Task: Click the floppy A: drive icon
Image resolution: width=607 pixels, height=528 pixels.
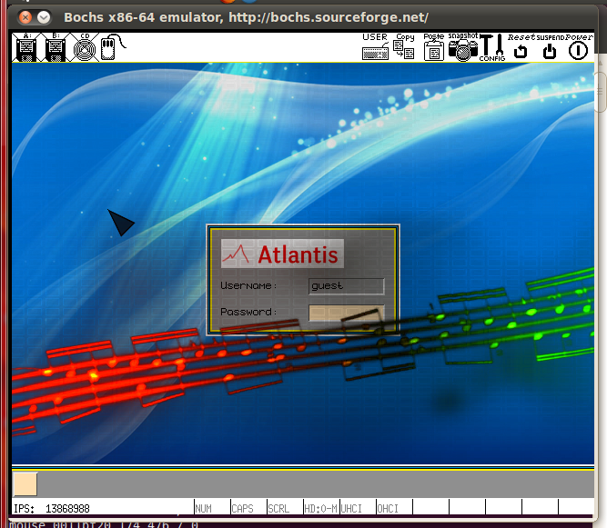Action: [x=26, y=47]
